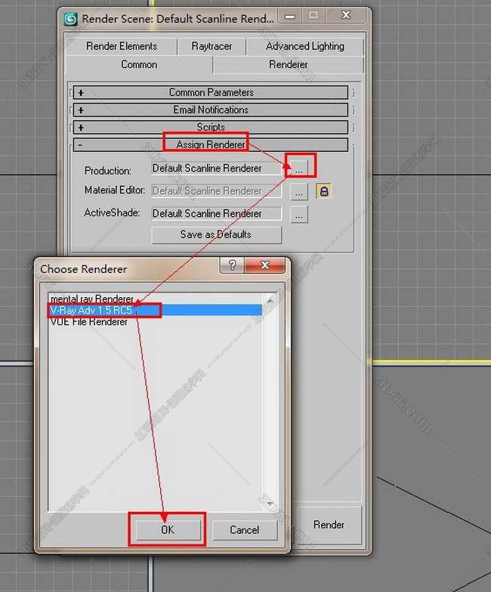The width and height of the screenshot is (491, 592).
Task: Maximize the Render Scene window
Action: pos(313,16)
